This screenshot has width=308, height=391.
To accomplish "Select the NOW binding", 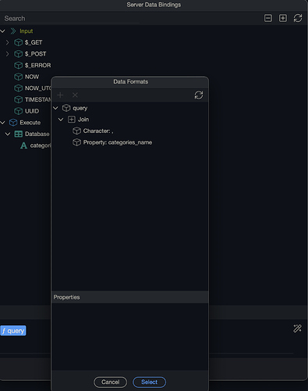I will [32, 77].
